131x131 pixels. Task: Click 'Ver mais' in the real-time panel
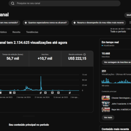click(x=108, y=118)
